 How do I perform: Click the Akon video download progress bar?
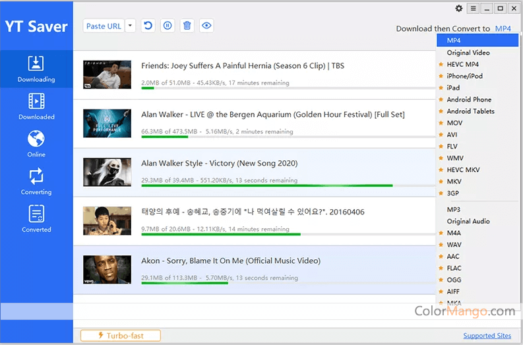coord(288,283)
